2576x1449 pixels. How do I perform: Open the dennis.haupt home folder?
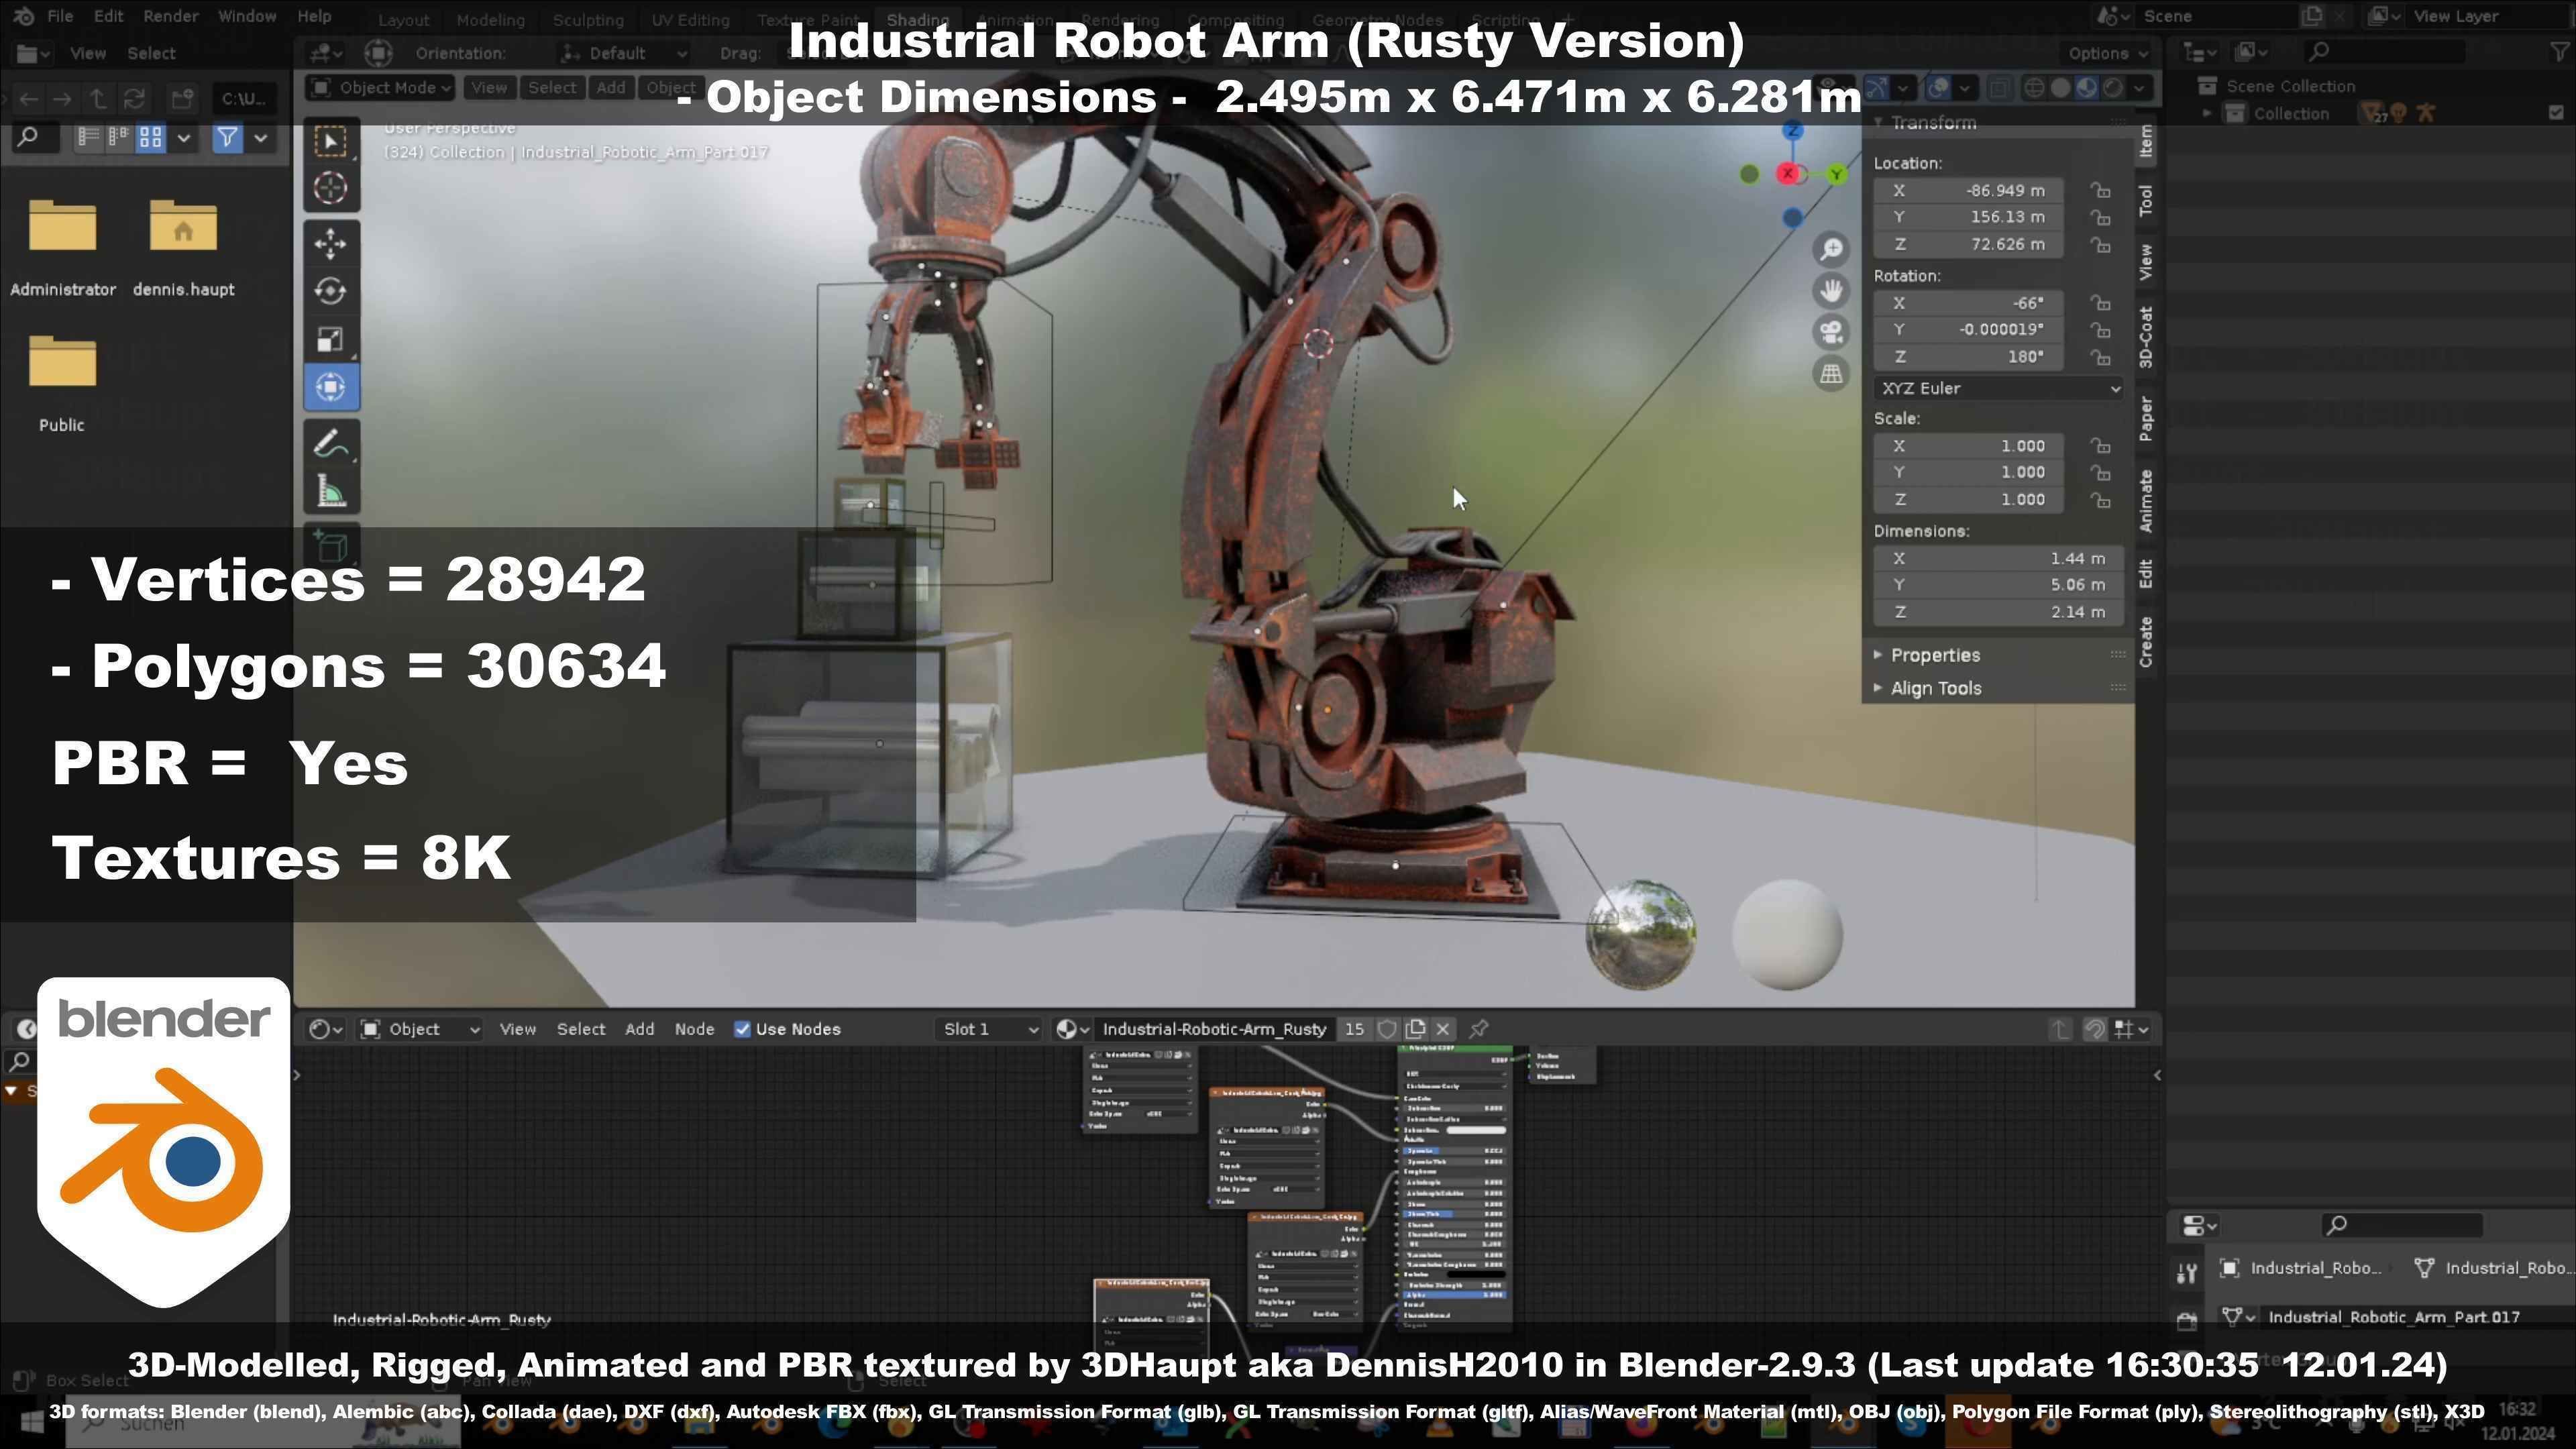click(x=183, y=247)
